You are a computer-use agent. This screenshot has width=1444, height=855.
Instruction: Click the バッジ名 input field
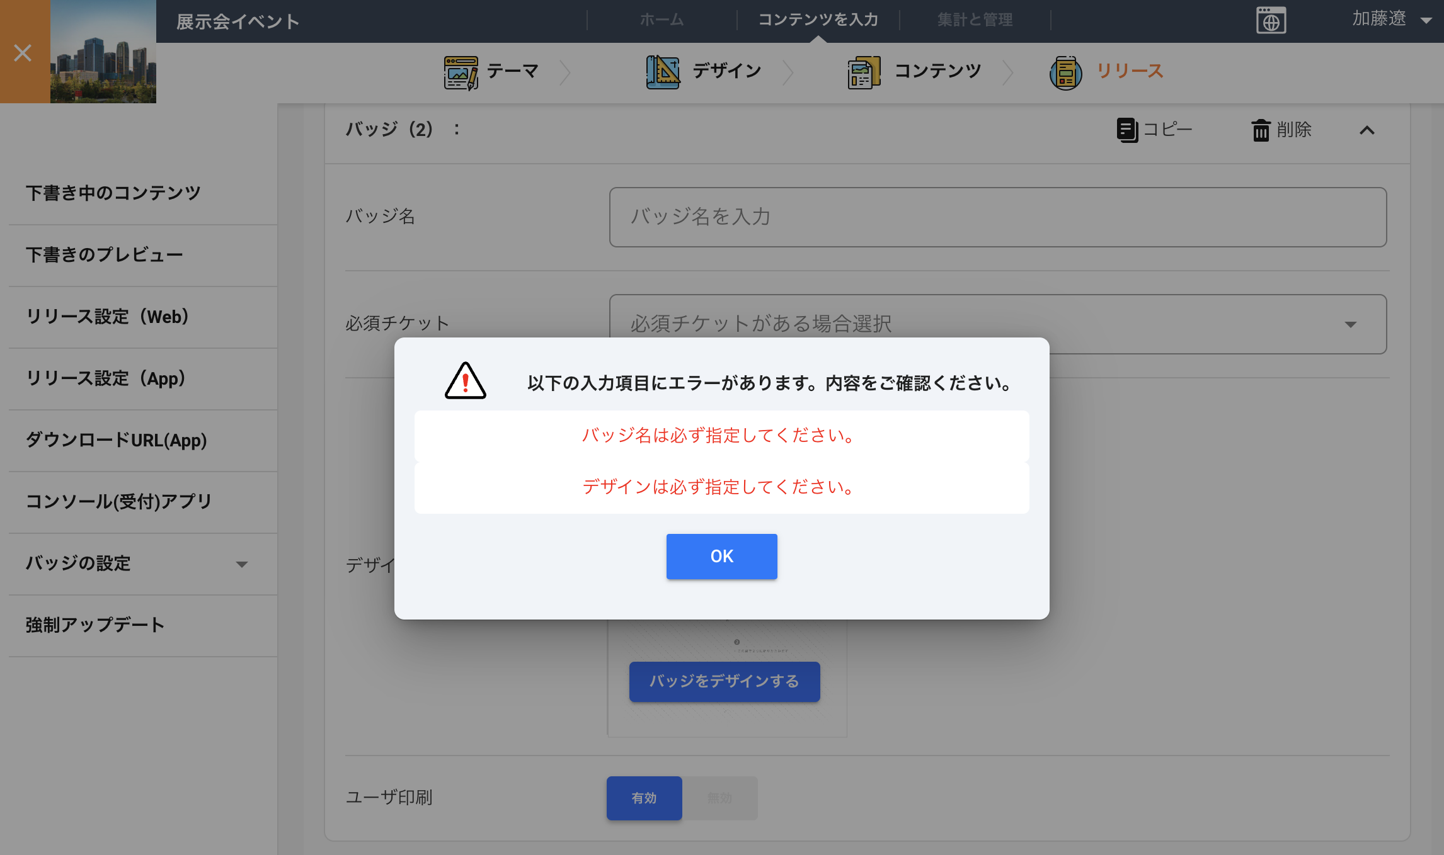click(998, 217)
